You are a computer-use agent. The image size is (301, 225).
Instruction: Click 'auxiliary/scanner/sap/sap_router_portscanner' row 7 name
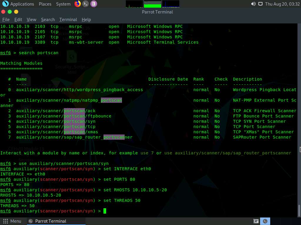[x=74, y=137]
